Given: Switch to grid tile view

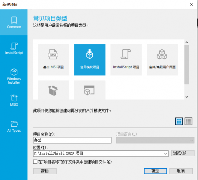Looking at the screenshot, I should coord(179,121).
